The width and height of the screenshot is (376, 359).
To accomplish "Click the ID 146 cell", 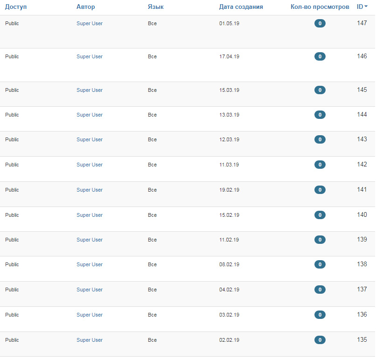I will (x=362, y=56).
